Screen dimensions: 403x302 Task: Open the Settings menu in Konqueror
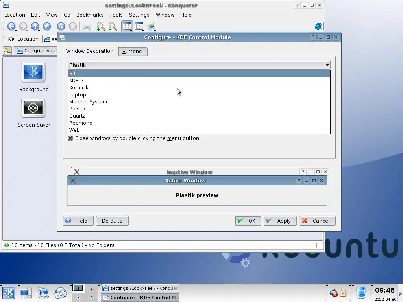point(139,15)
